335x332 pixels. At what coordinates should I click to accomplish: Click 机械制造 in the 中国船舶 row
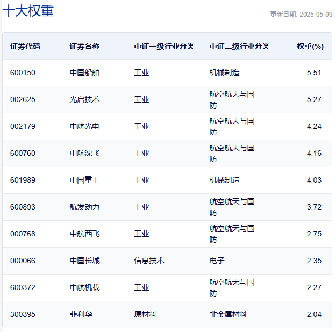pos(225,73)
